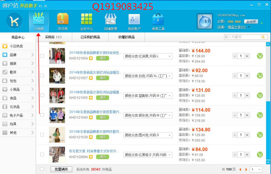Viewport: 271px width, 174px height.
Task: Open the 供货商 toolbar section
Action: tap(63, 22)
